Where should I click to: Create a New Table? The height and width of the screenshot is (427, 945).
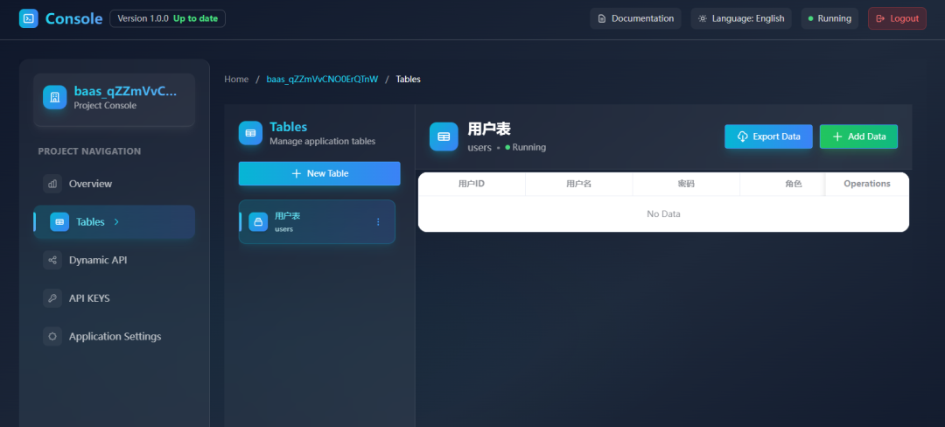(319, 173)
